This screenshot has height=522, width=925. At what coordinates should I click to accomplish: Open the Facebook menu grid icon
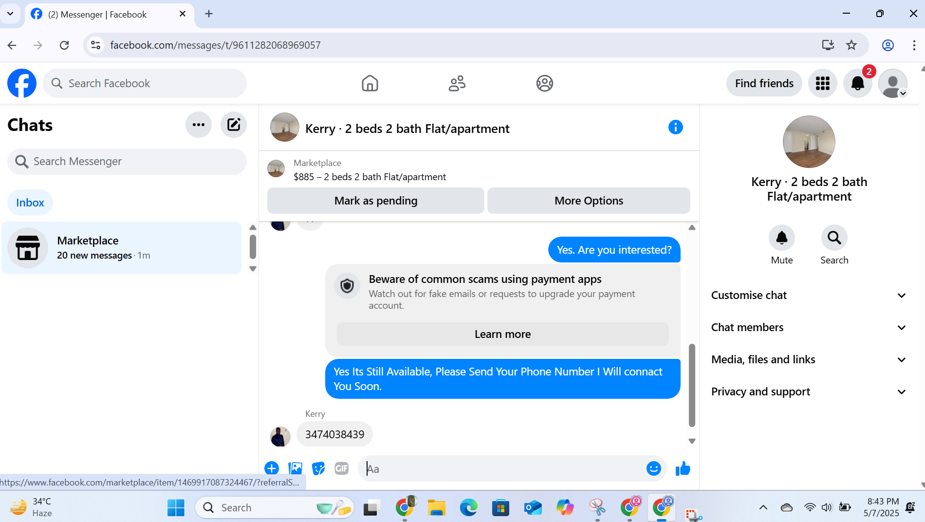823,83
